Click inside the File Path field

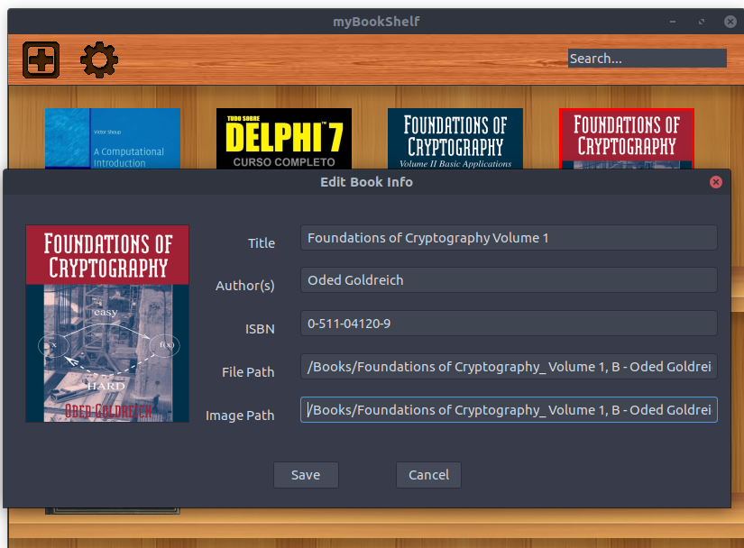pos(509,367)
